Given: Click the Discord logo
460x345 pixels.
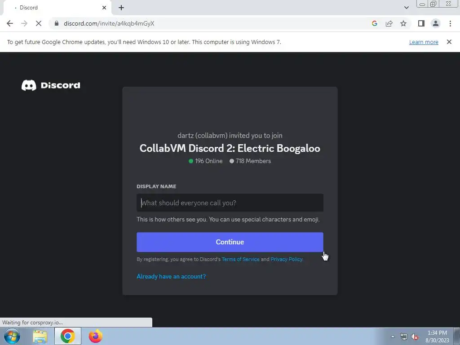Looking at the screenshot, I should (x=51, y=85).
